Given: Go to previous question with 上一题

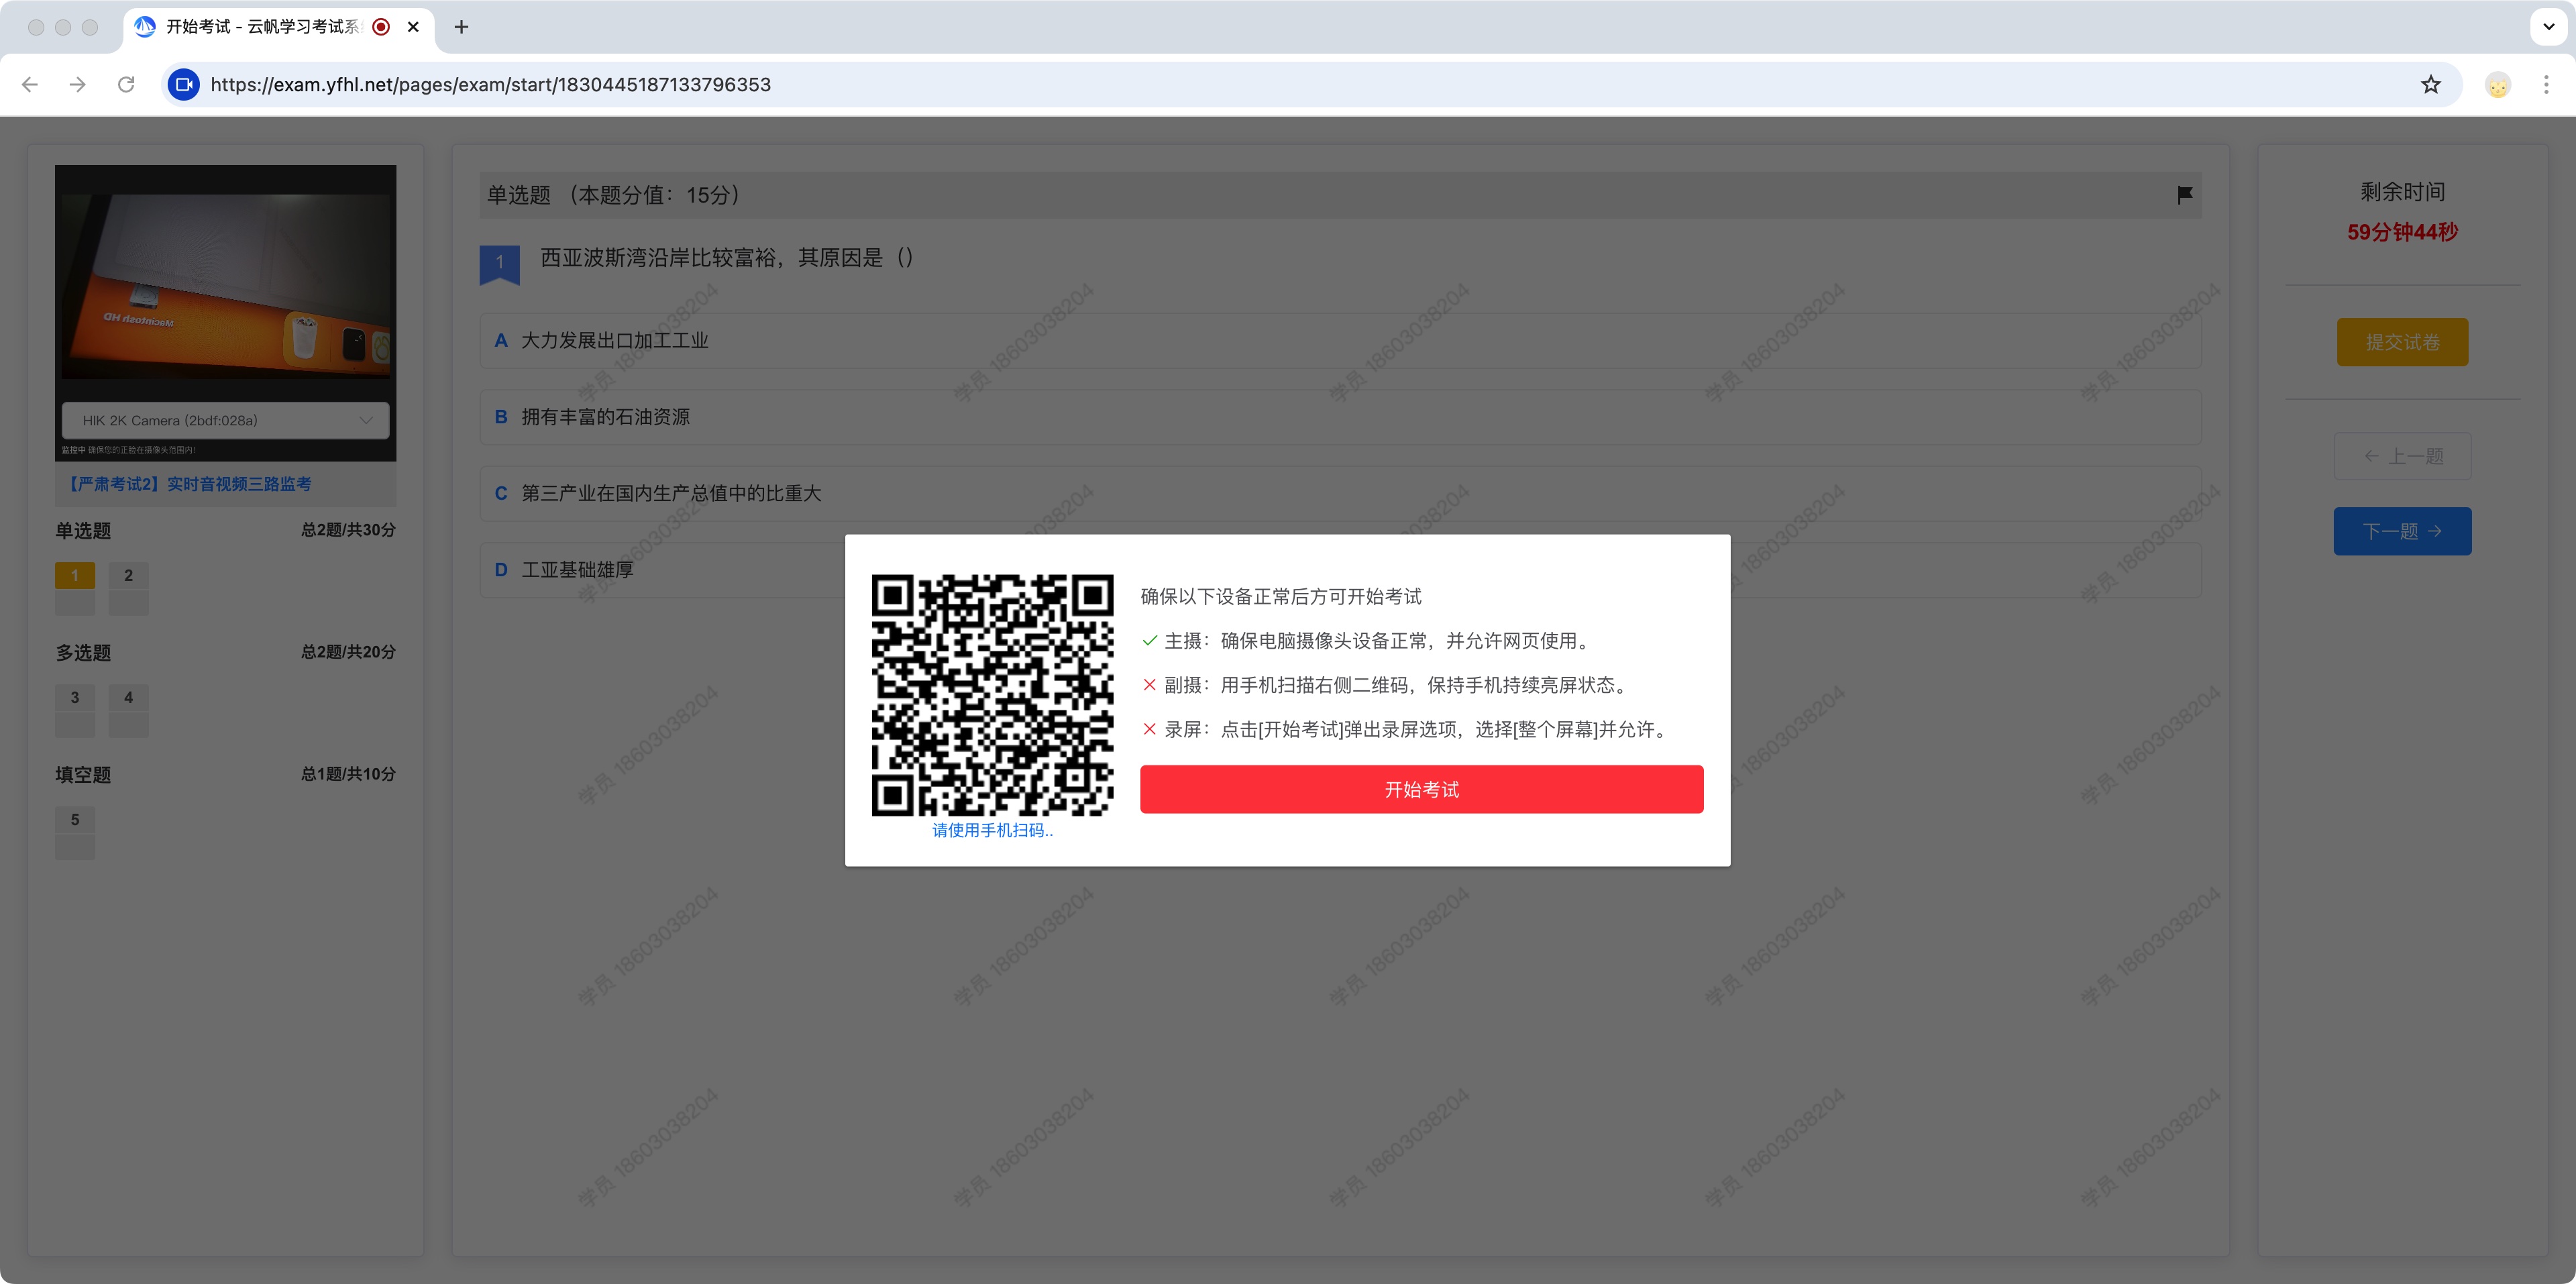Looking at the screenshot, I should [2402, 456].
